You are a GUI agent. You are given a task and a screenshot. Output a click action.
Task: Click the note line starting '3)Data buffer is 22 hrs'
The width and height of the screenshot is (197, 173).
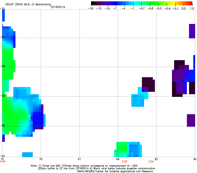point(96,168)
